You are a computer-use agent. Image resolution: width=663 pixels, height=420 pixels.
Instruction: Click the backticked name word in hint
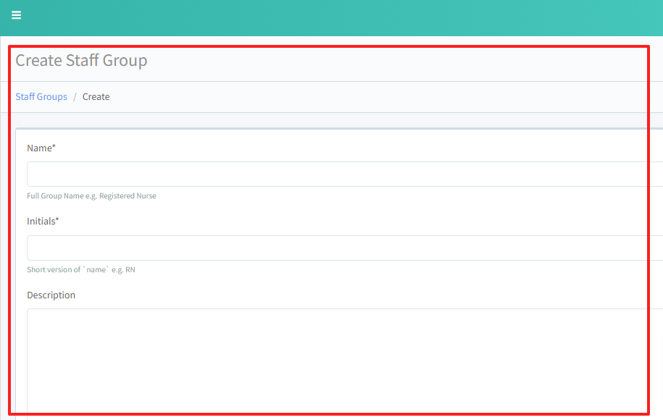pos(96,270)
